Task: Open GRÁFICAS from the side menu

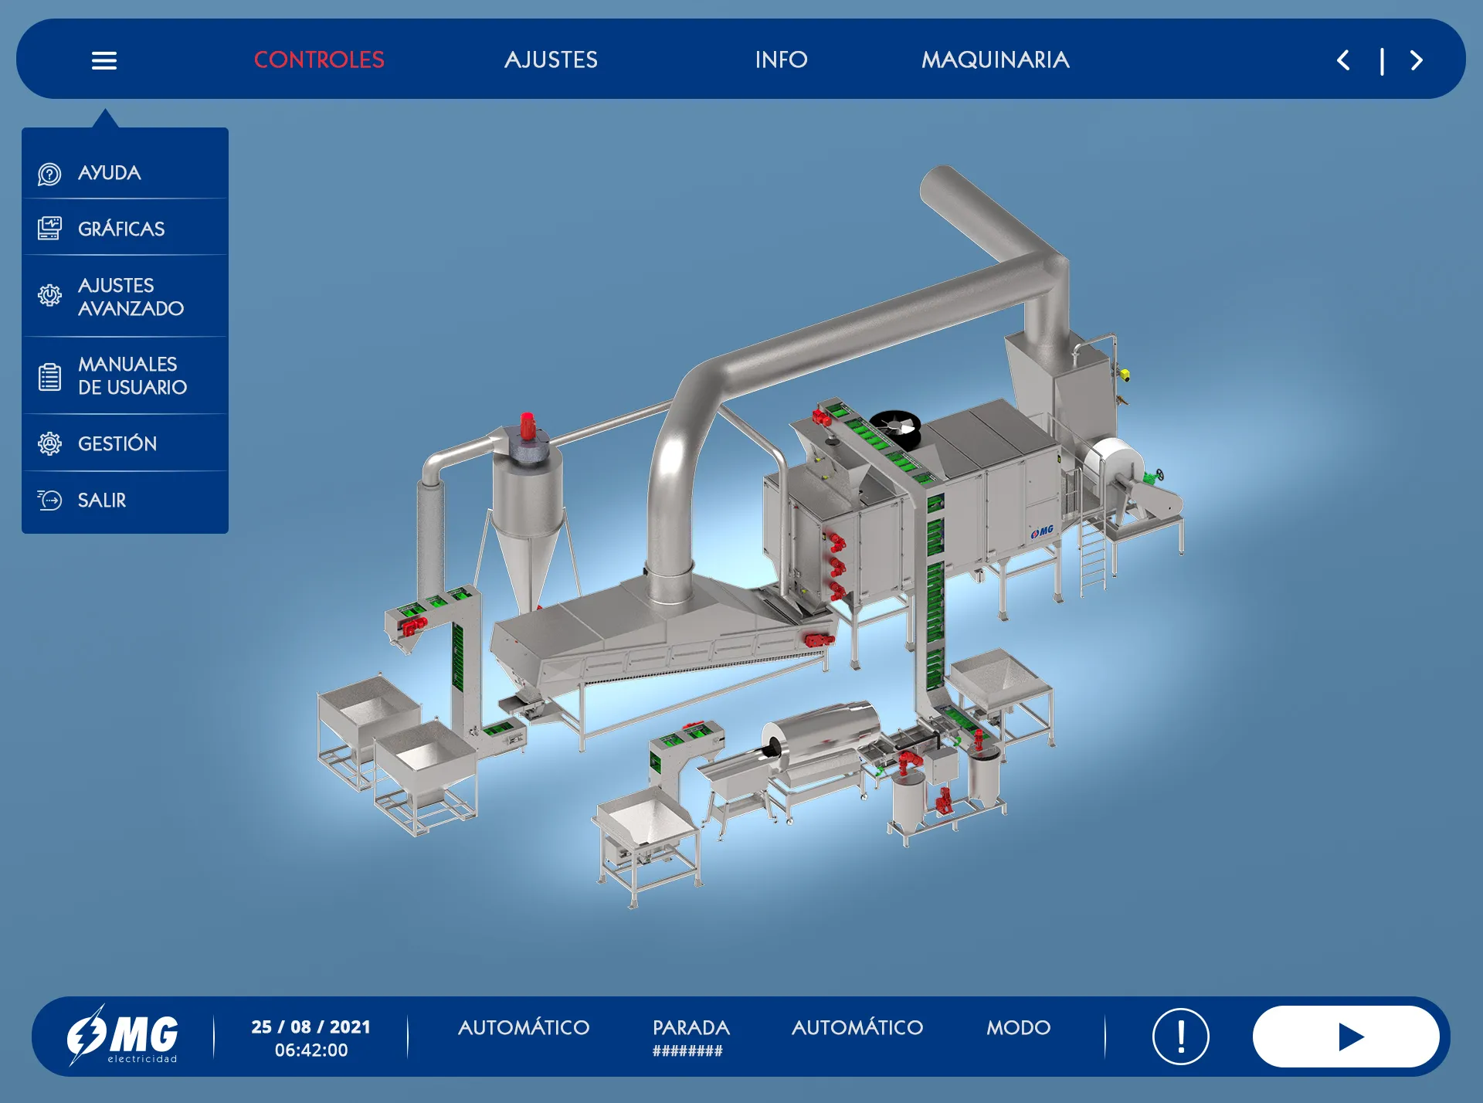Action: (x=125, y=228)
